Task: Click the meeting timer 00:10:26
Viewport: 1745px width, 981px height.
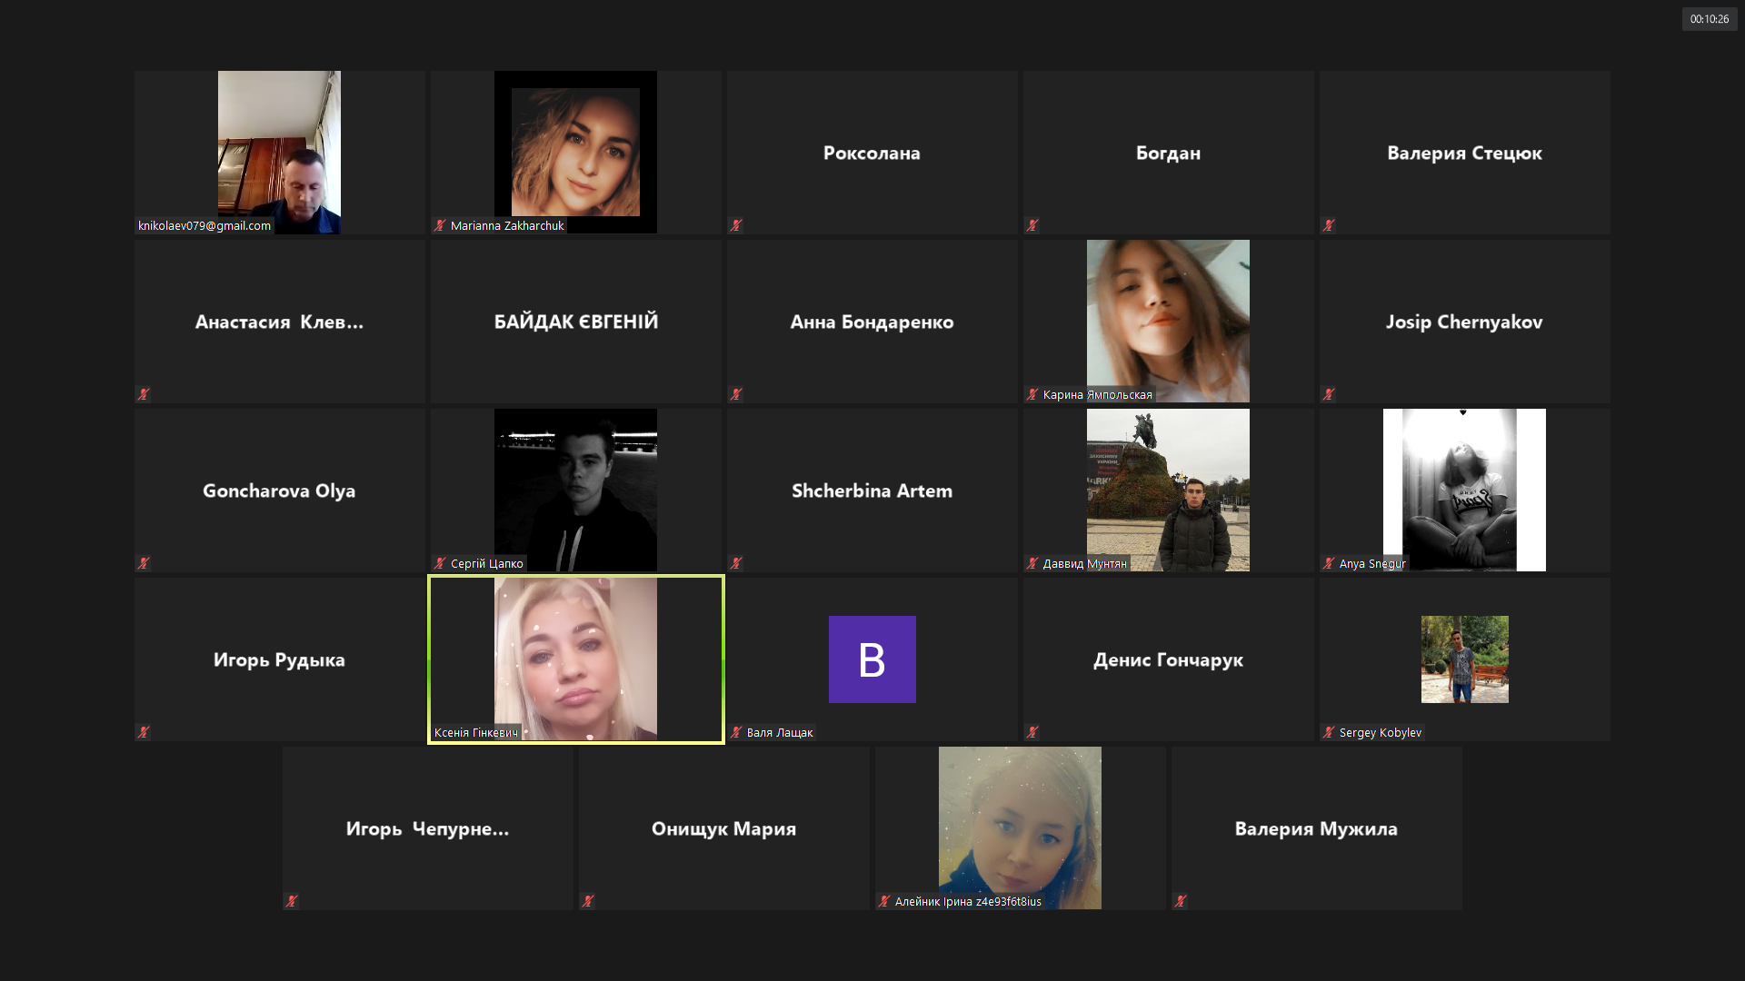Action: tap(1709, 19)
